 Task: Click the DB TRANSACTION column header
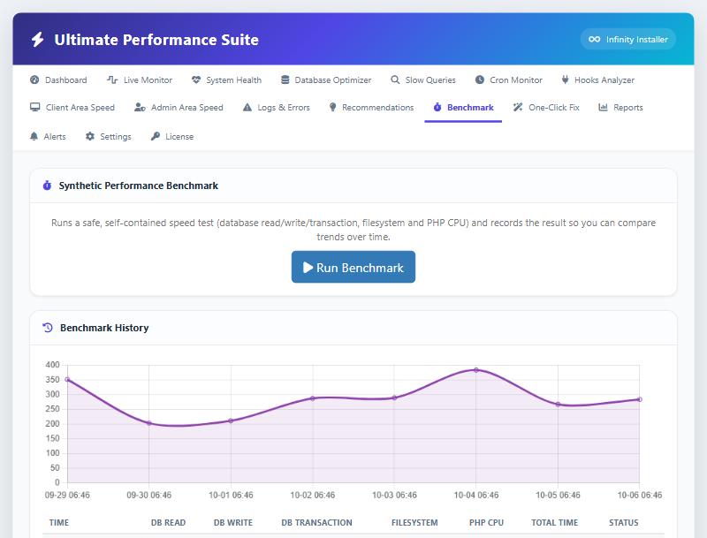(x=316, y=523)
